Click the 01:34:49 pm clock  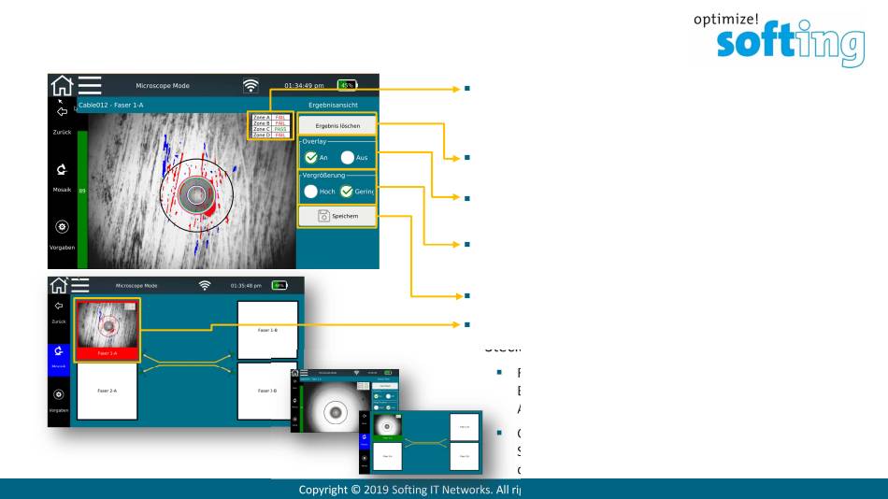click(304, 86)
